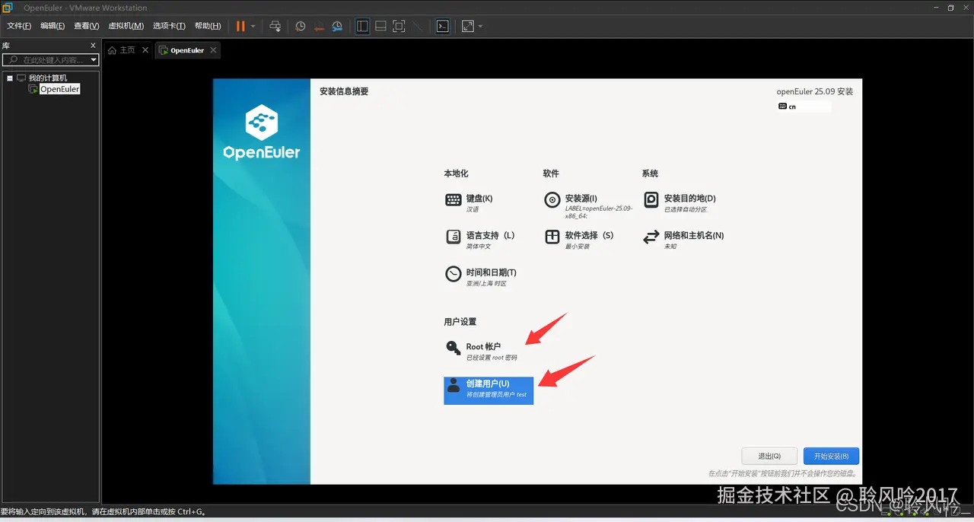Click the 安装信息摘要 heading
The width and height of the screenshot is (974, 522).
[344, 91]
